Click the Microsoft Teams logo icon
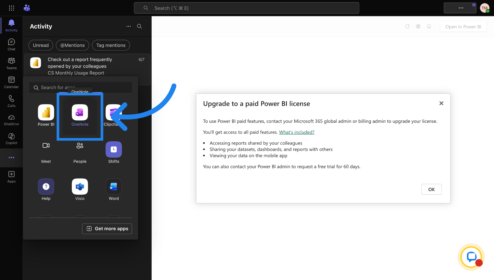 tap(27, 8)
